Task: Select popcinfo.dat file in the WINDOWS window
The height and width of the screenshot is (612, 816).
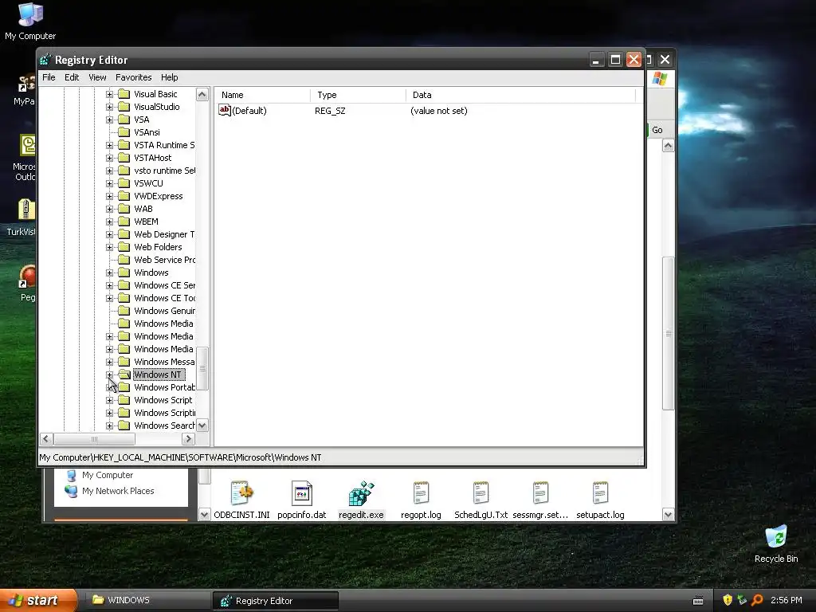Action: tap(302, 500)
